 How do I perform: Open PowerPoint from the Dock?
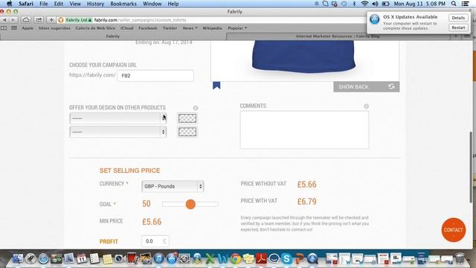coord(299,258)
